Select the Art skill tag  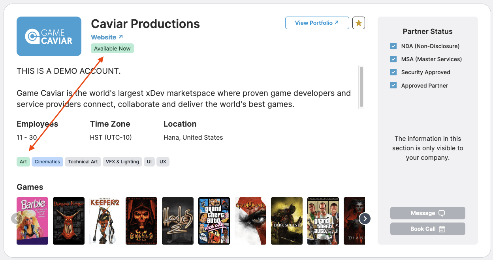23,162
